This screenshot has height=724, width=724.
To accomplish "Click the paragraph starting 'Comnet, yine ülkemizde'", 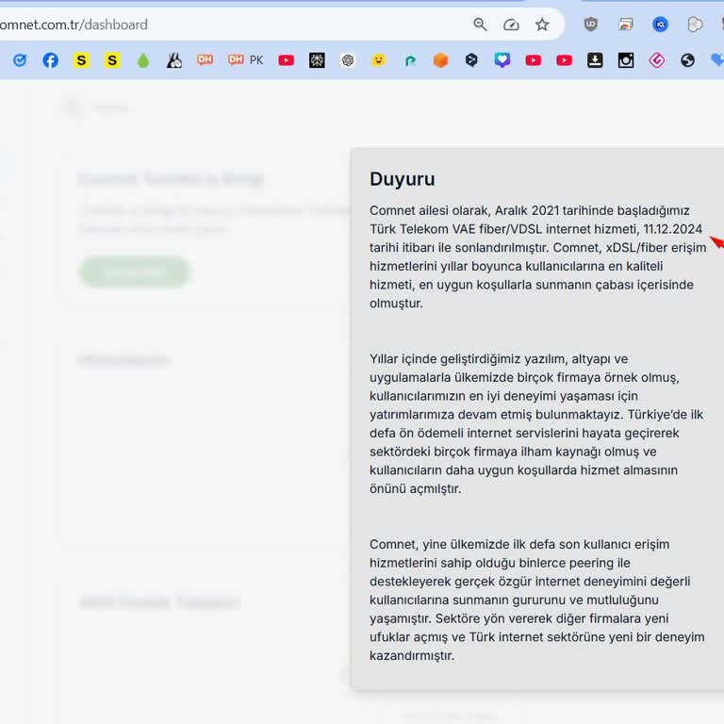I will tap(537, 600).
